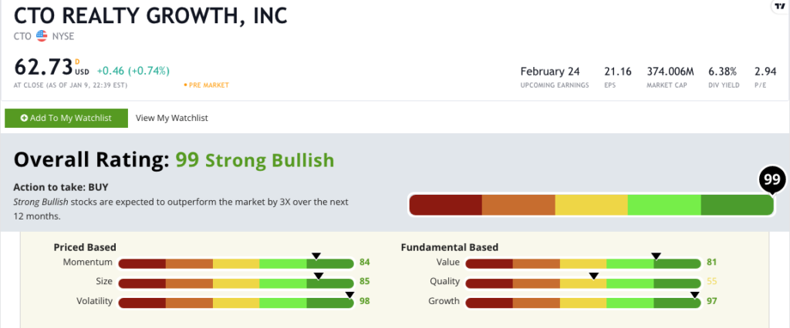Click the Pre Market status label

207,85
